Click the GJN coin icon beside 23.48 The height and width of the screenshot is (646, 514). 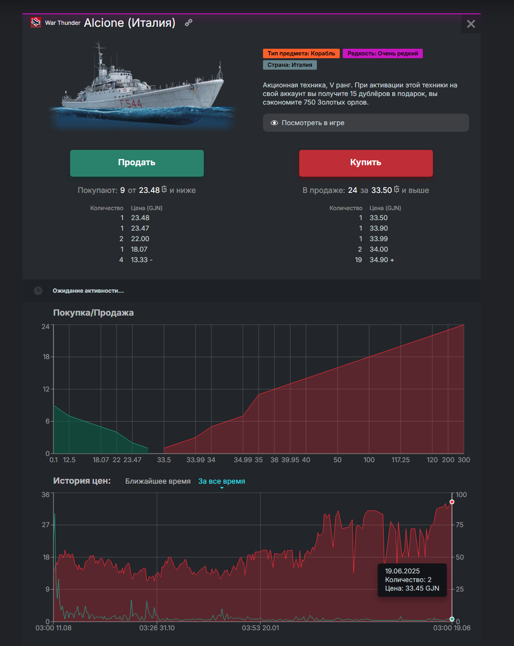[x=164, y=190]
